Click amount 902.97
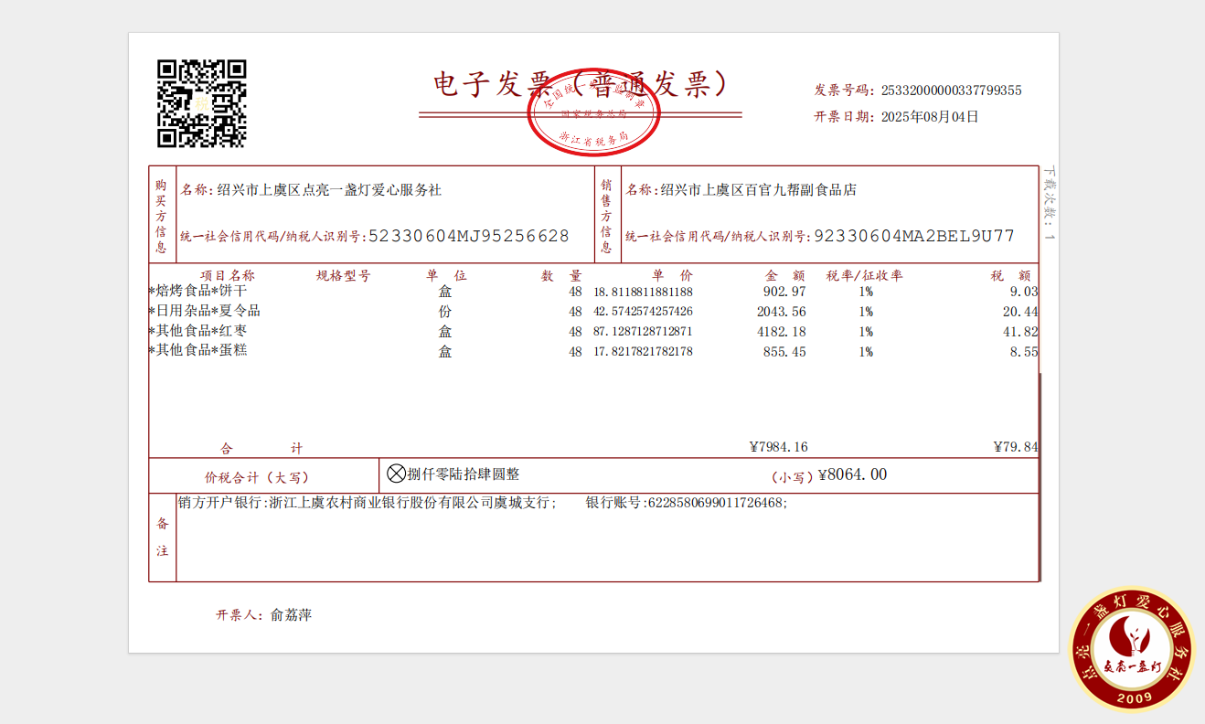The height and width of the screenshot is (724, 1205). pyautogui.click(x=784, y=292)
